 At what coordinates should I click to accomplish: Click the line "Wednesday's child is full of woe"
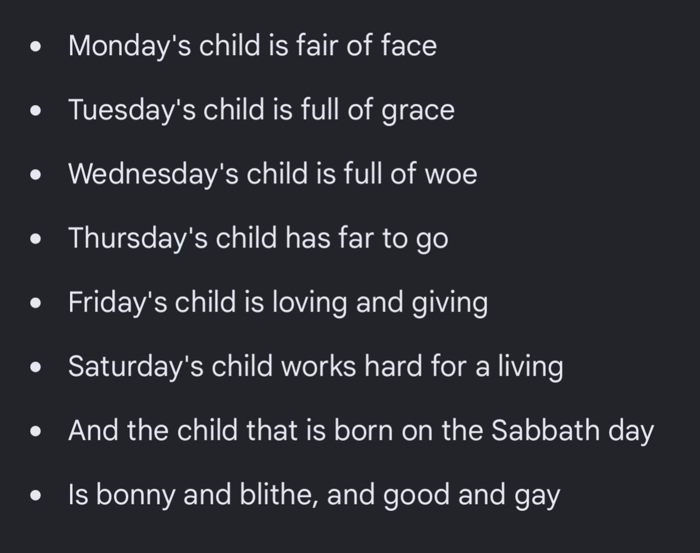273,174
